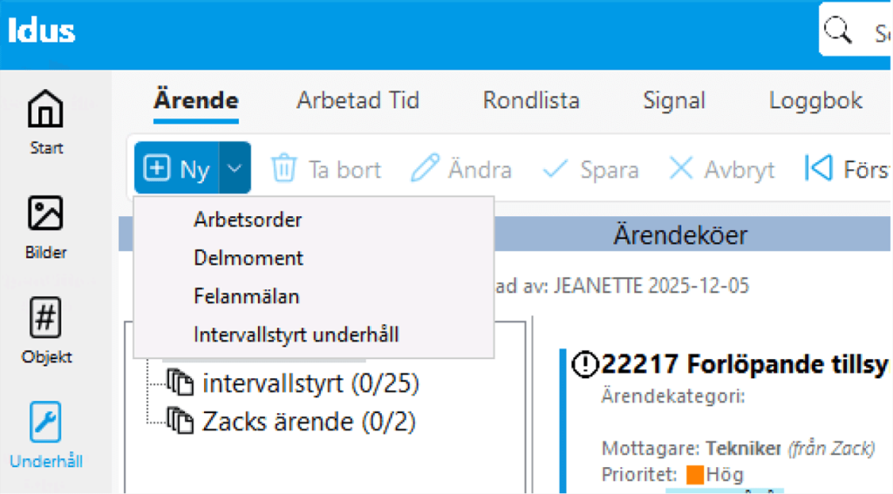Expand the Ny dropdown arrow
Image resolution: width=893 pixels, height=494 pixels.
click(235, 168)
